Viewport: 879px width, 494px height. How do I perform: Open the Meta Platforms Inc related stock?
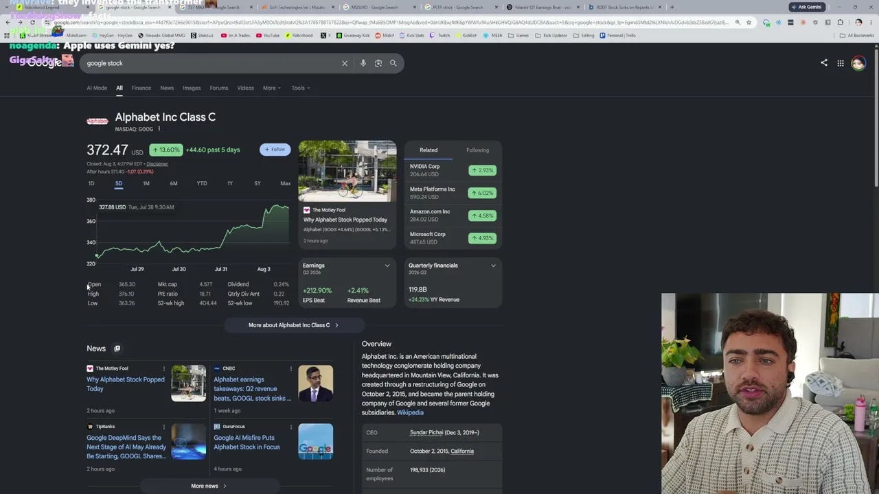453,193
